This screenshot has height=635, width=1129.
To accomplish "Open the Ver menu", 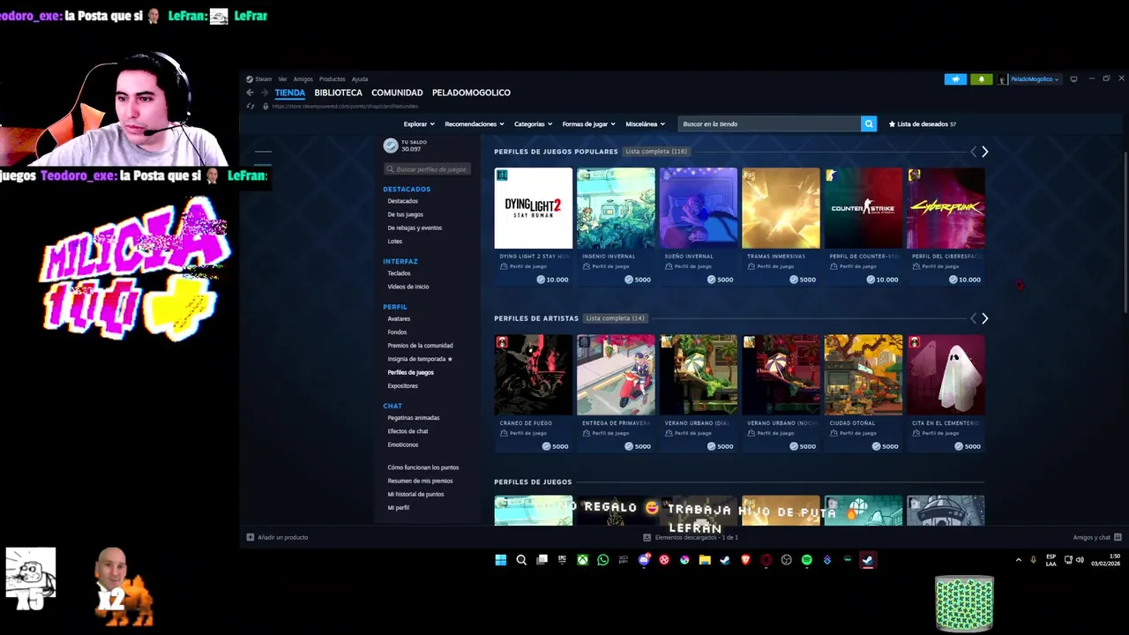I will (x=282, y=79).
